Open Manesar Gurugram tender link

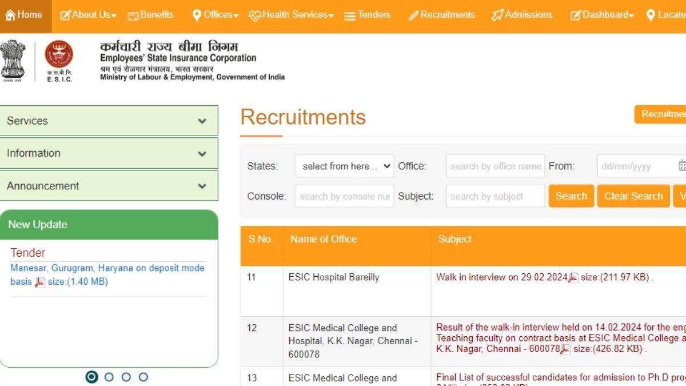107,268
